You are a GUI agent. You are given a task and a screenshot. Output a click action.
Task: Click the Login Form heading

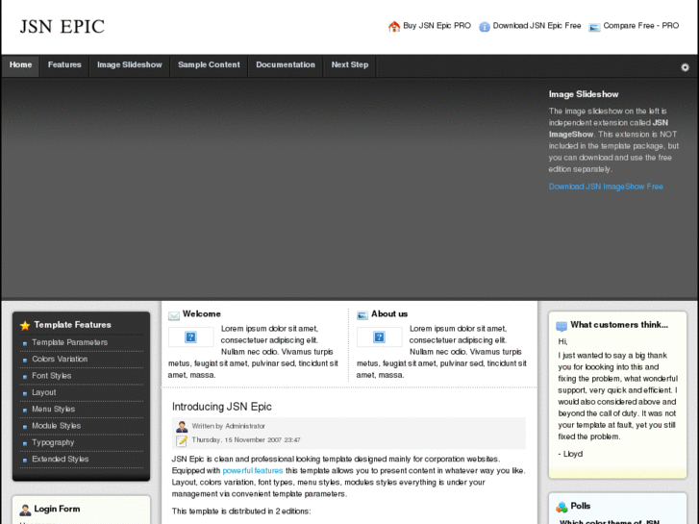(57, 509)
